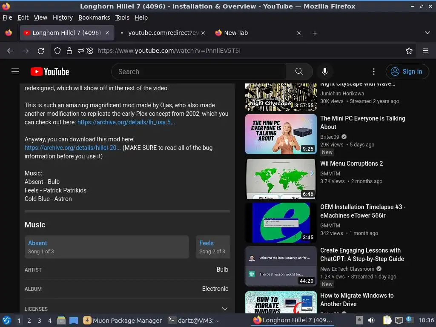The height and width of the screenshot is (327, 436).
Task: Open Firefox View pinned icon
Action: 9,33
